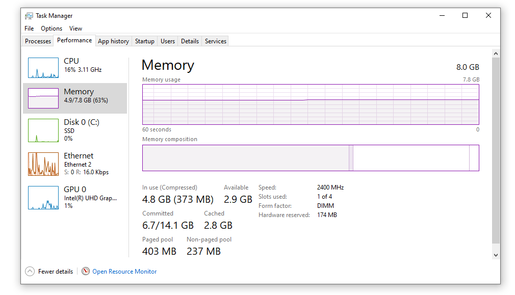This screenshot has width=515, height=295.
Task: Open the File menu
Action: pos(29,29)
